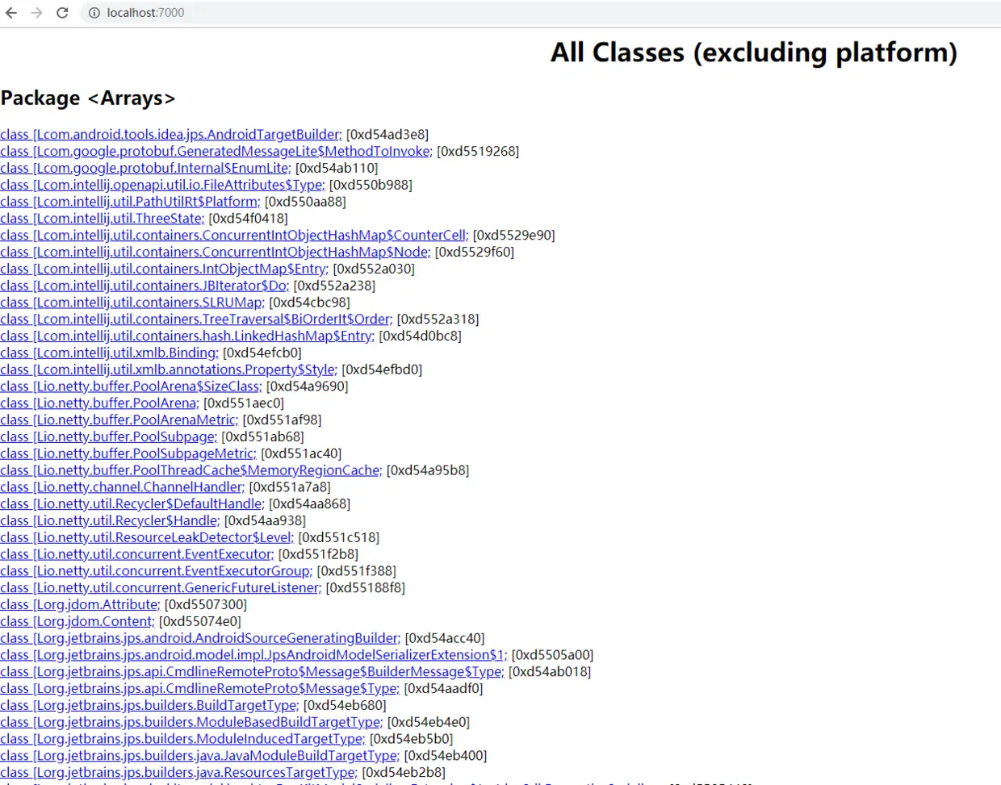Click the address text [0xd54eb2b8]
The image size is (1001, 785).
[404, 773]
